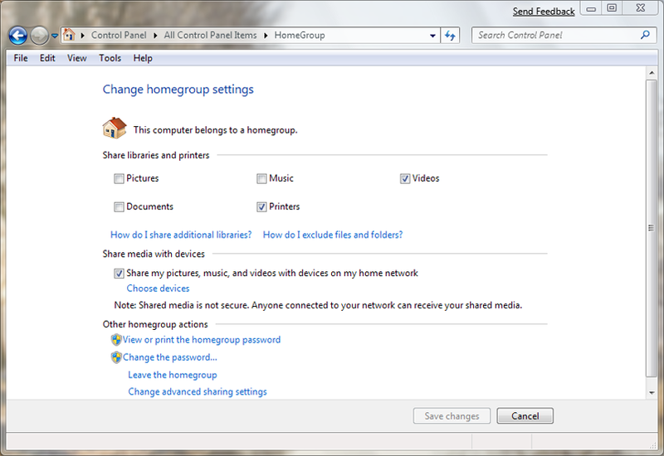This screenshot has width=664, height=456.
Task: Enable sharing of Music library
Action: tap(261, 178)
